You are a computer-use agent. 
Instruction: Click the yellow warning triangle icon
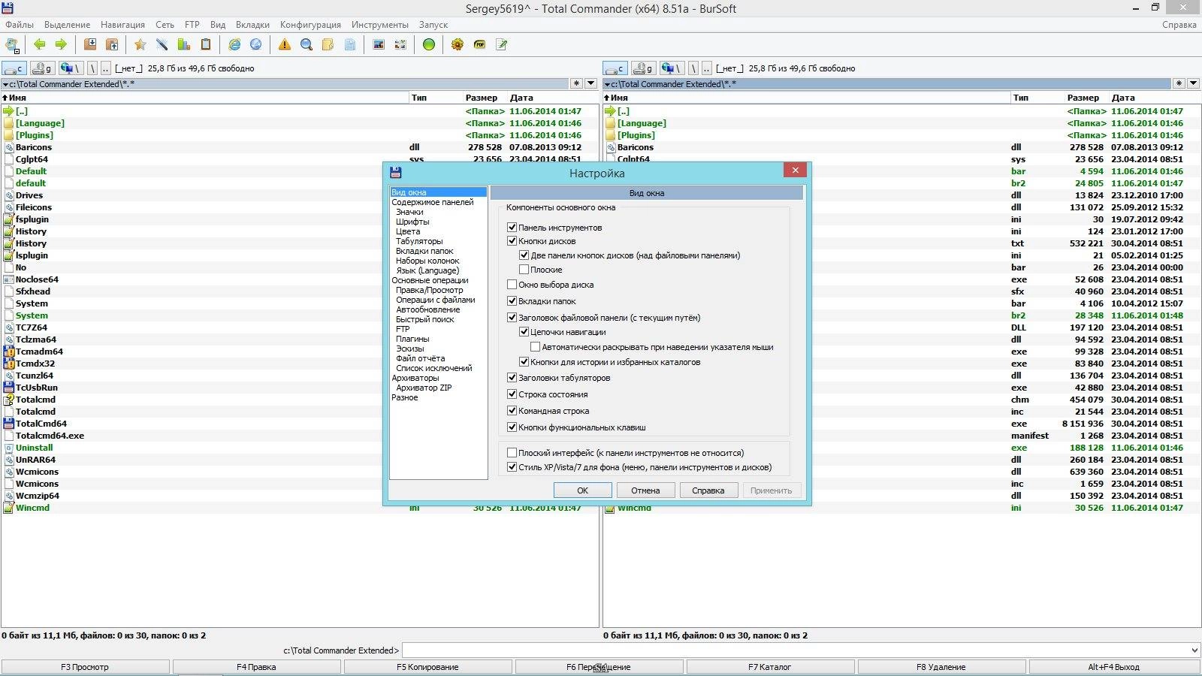[x=285, y=44]
